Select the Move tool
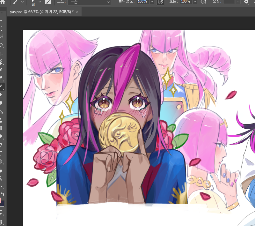255x226 pixels. (1, 20)
